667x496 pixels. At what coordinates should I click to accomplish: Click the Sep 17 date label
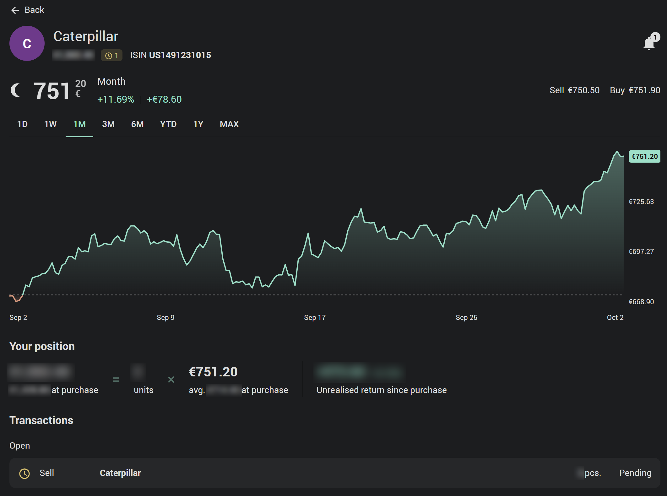pyautogui.click(x=315, y=318)
